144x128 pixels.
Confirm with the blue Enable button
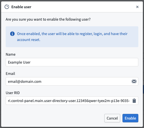[130, 118]
